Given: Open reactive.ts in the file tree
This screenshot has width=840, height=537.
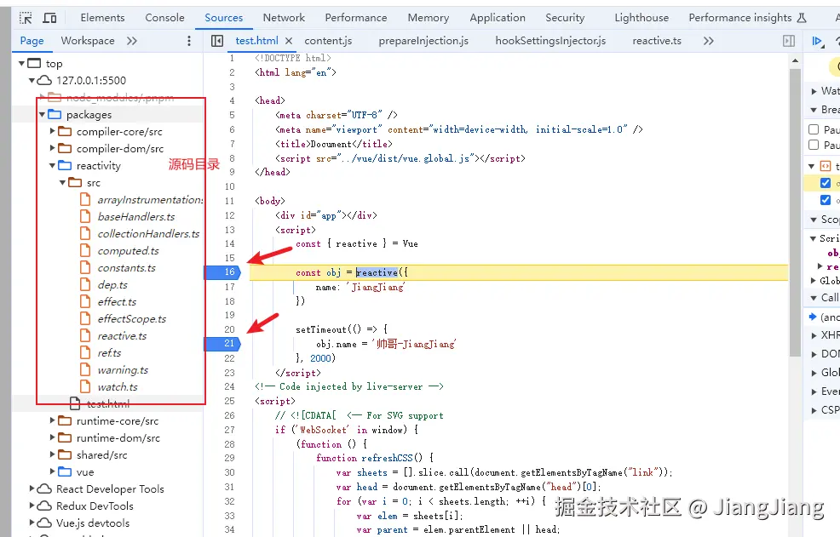Looking at the screenshot, I should (x=122, y=336).
